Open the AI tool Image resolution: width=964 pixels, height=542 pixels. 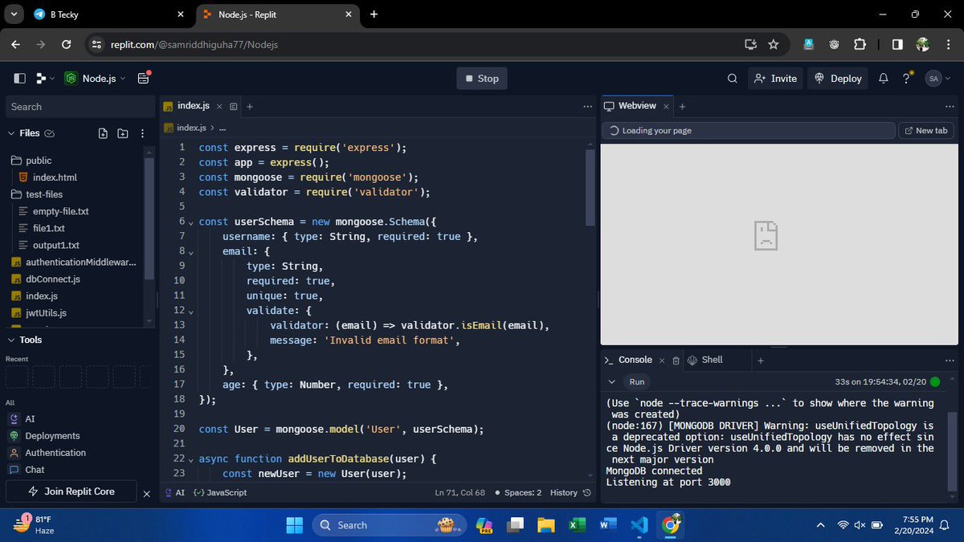30,419
